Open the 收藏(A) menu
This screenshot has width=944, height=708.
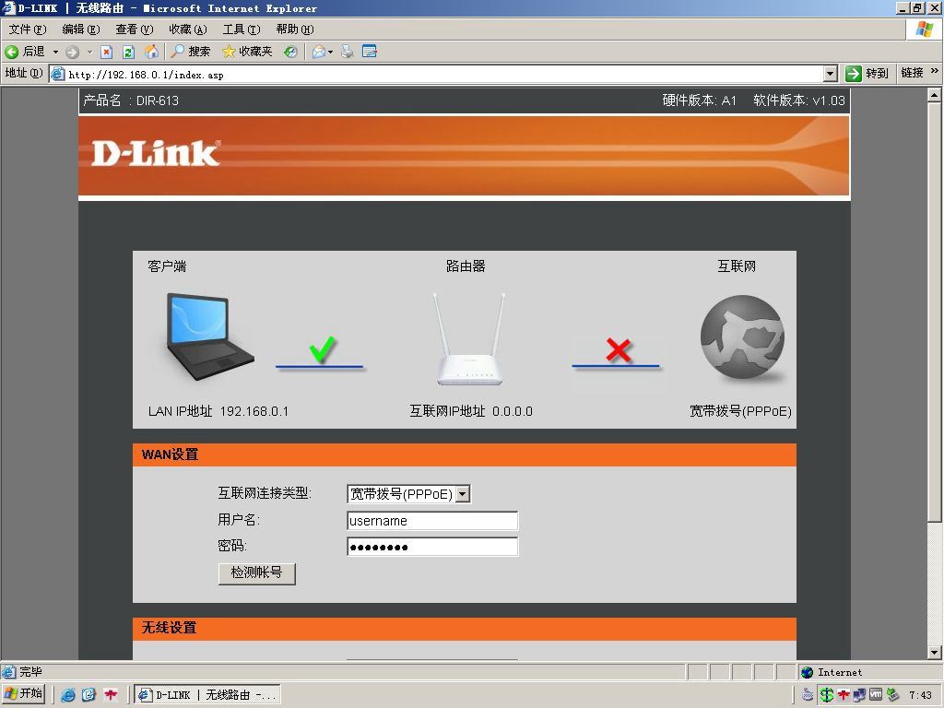pos(188,29)
